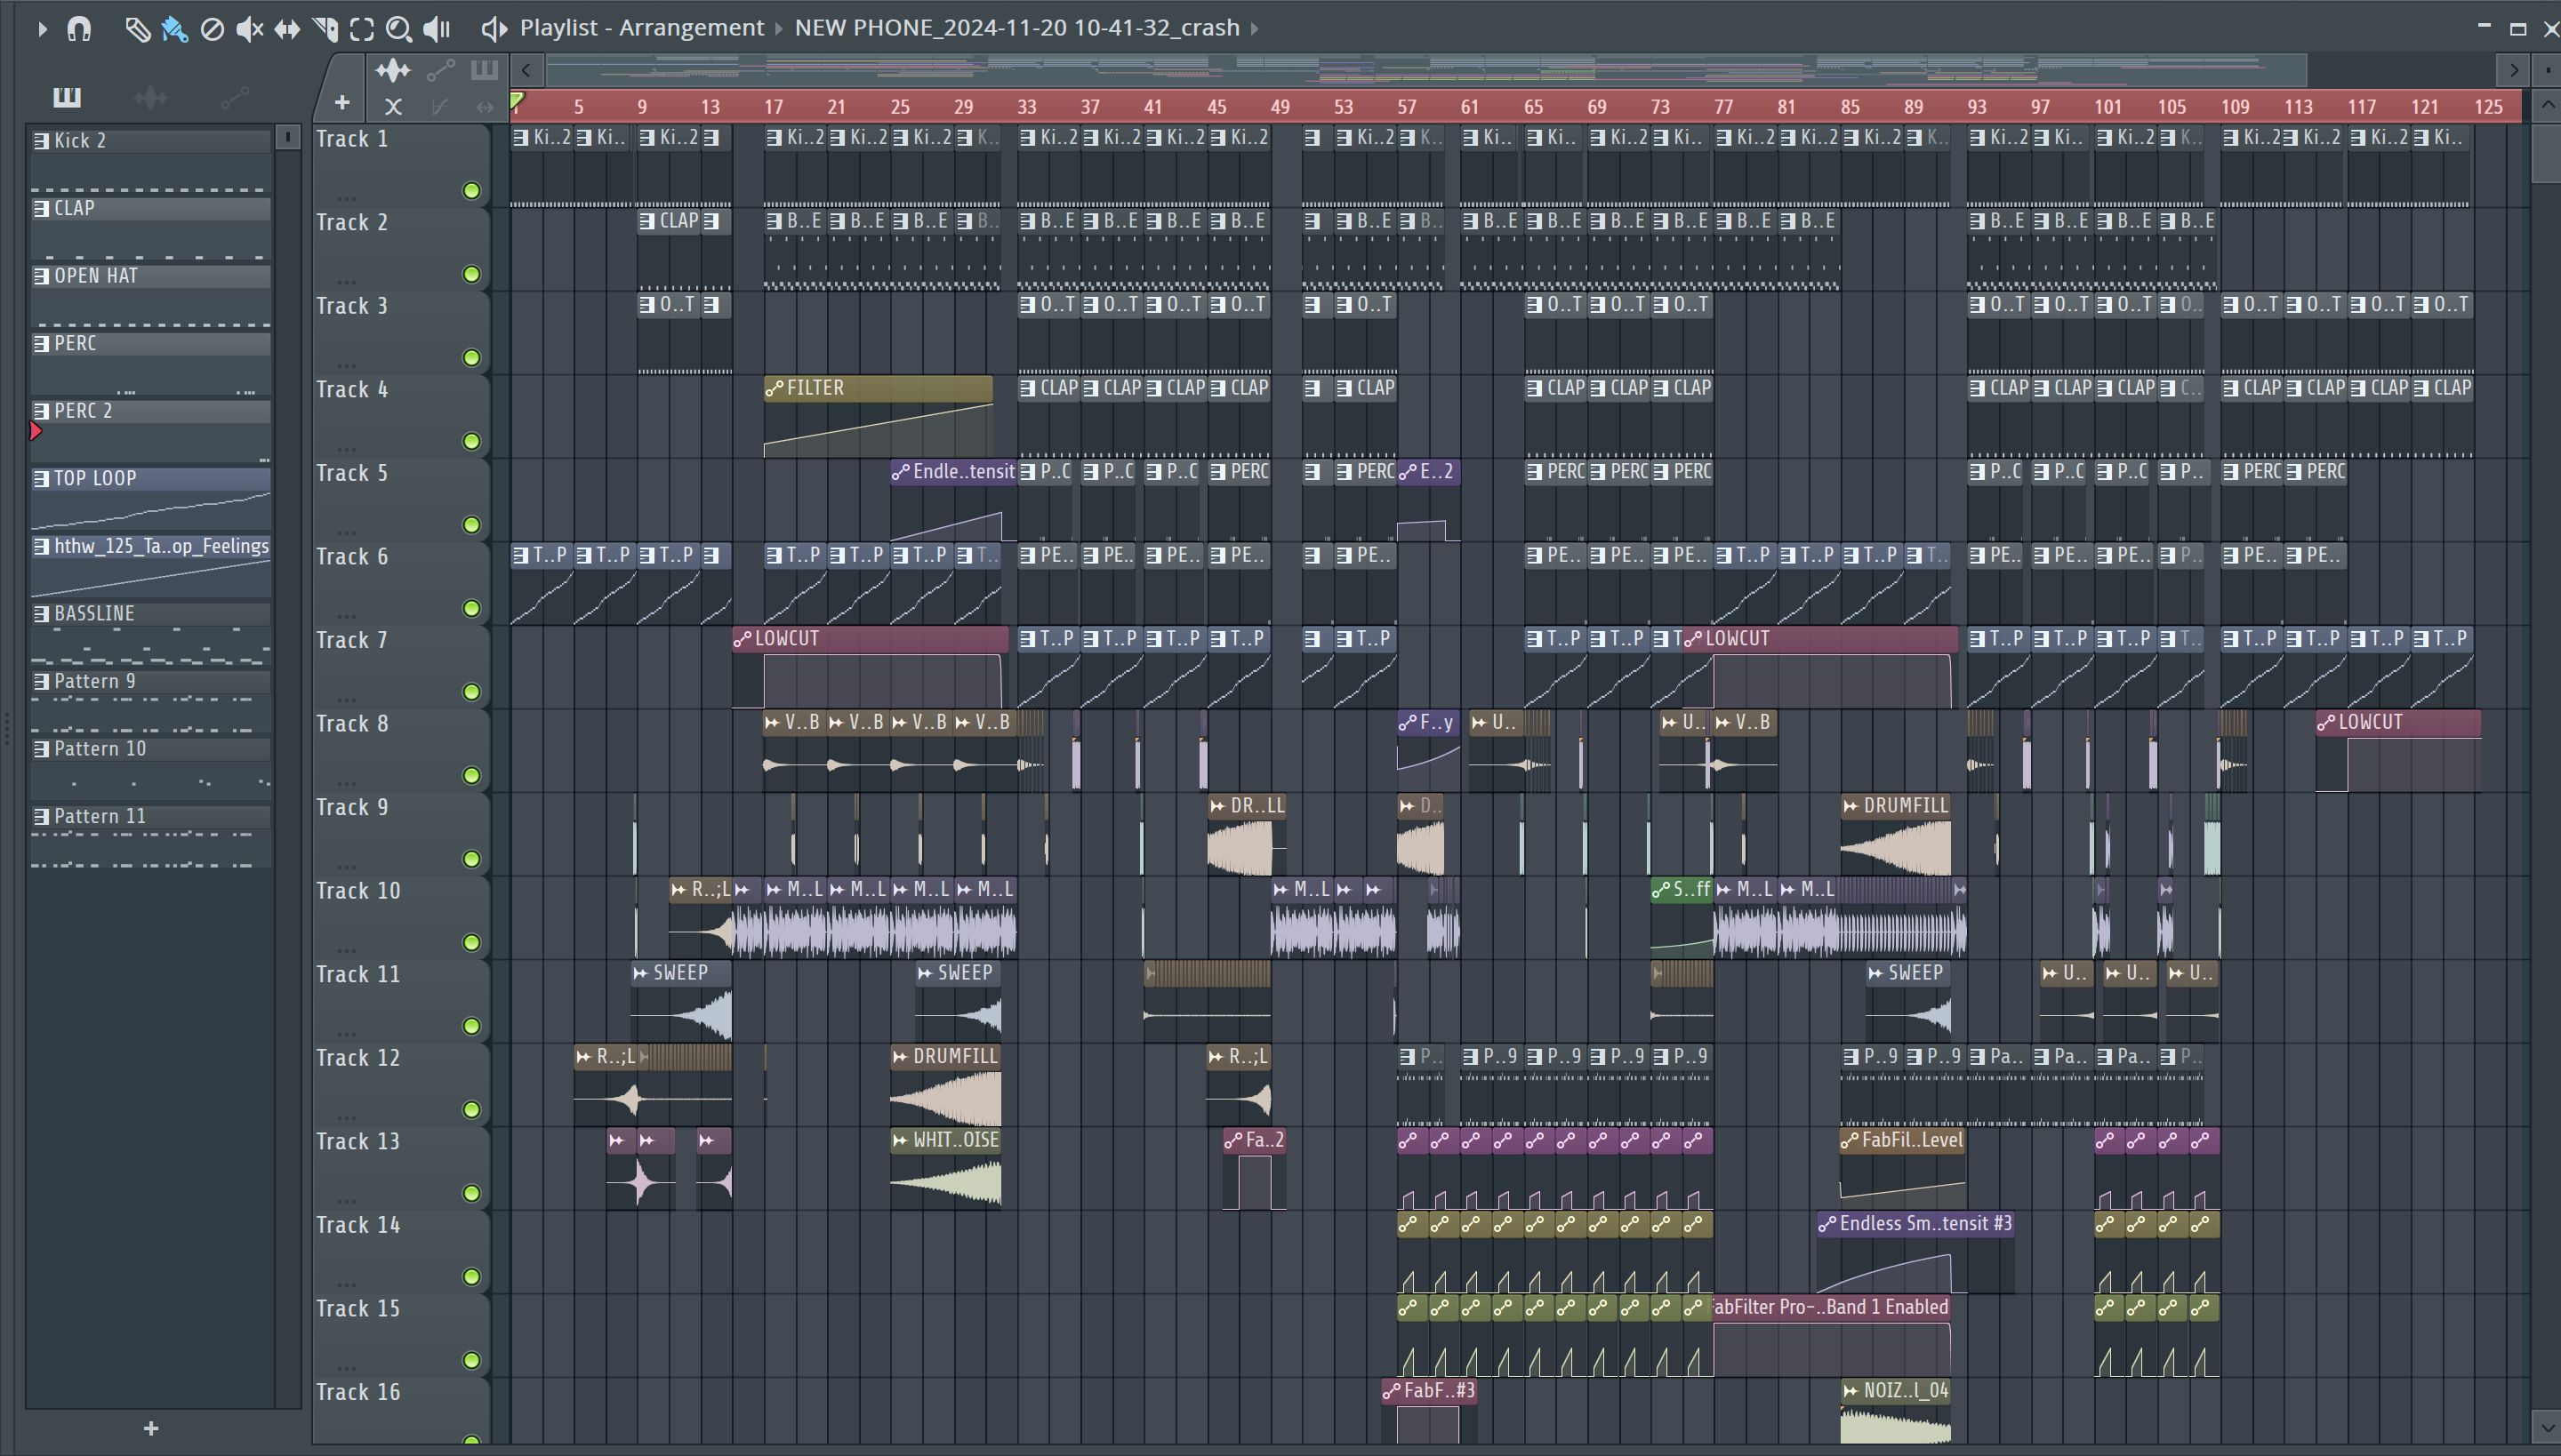
Task: Click the NEW PHONE crash project name
Action: click(x=1016, y=28)
